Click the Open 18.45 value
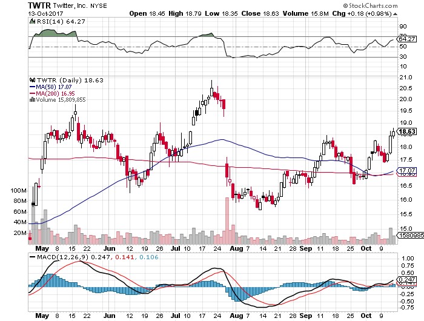424x321 pixels. [147, 13]
